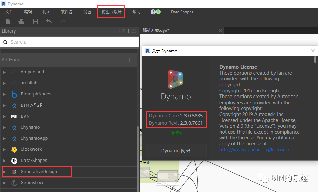Screen dimensions: 318x192
Task: Click the Dynamo 网站 button
Action: tap(176, 151)
